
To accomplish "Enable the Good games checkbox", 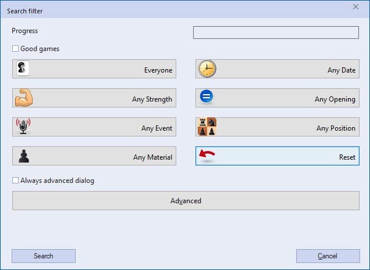I will tap(16, 49).
